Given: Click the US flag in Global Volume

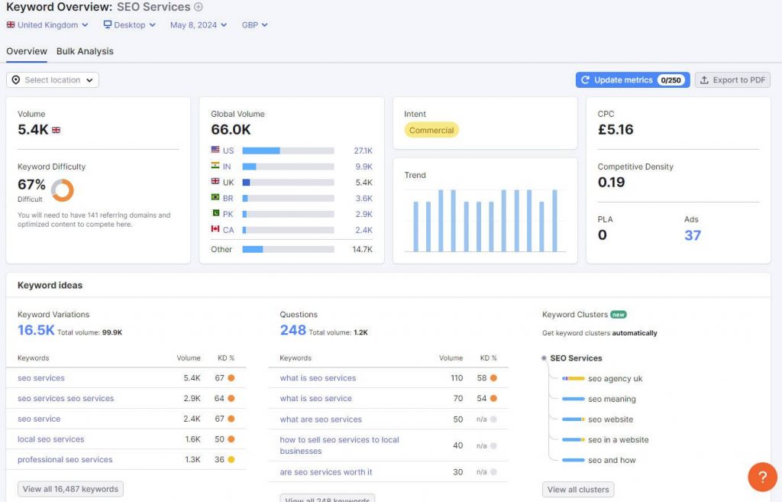Looking at the screenshot, I should pos(215,151).
